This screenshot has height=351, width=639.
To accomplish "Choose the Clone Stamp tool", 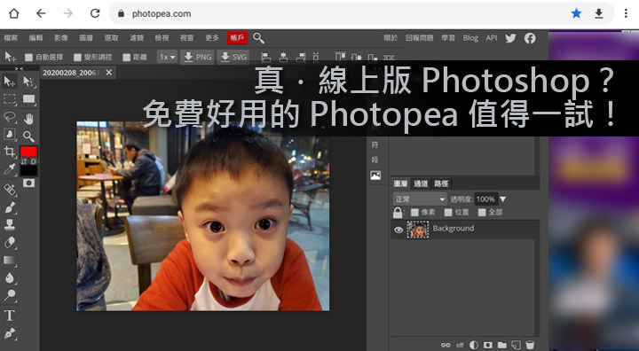I will pyautogui.click(x=10, y=225).
